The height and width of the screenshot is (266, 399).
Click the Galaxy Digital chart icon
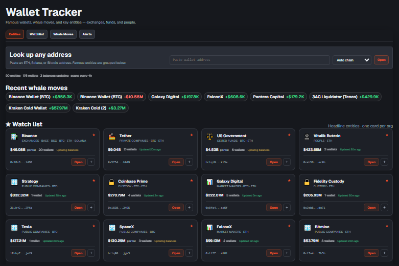coord(209,182)
